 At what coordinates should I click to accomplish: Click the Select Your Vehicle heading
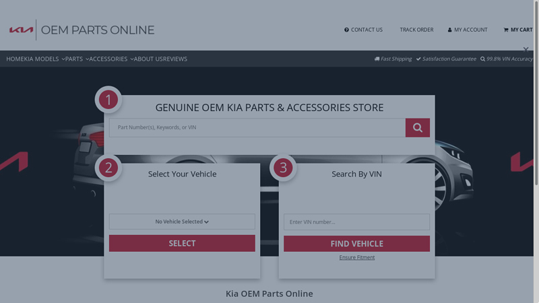(x=182, y=174)
